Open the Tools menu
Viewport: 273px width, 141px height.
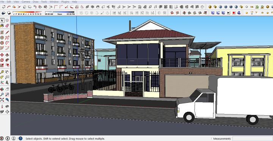44,2
